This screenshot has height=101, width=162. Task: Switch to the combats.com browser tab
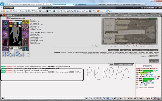pyautogui.click(x=86, y=5)
